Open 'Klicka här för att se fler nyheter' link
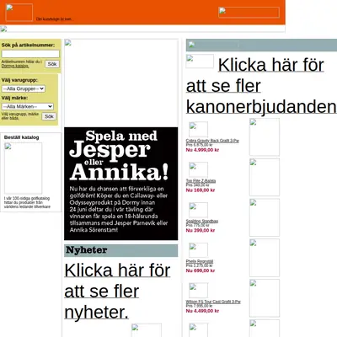 (x=117, y=292)
